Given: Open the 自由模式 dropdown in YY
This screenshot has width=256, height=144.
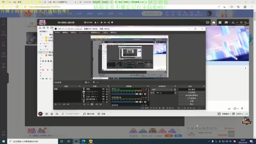Looking at the screenshot, I should (44, 31).
